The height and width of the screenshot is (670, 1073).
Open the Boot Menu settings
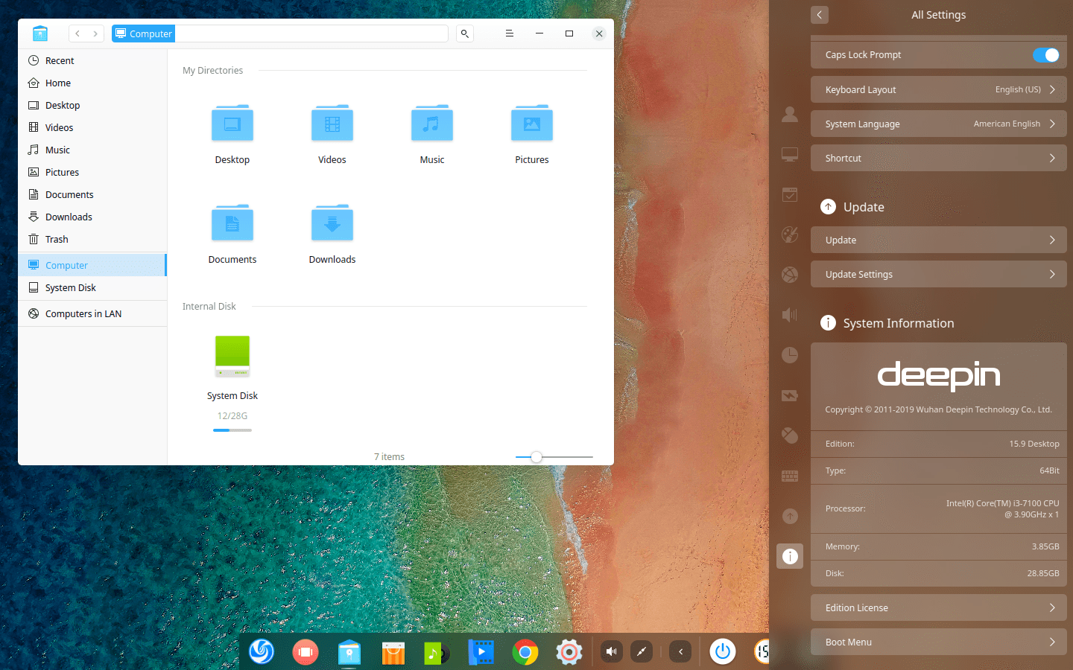point(938,642)
